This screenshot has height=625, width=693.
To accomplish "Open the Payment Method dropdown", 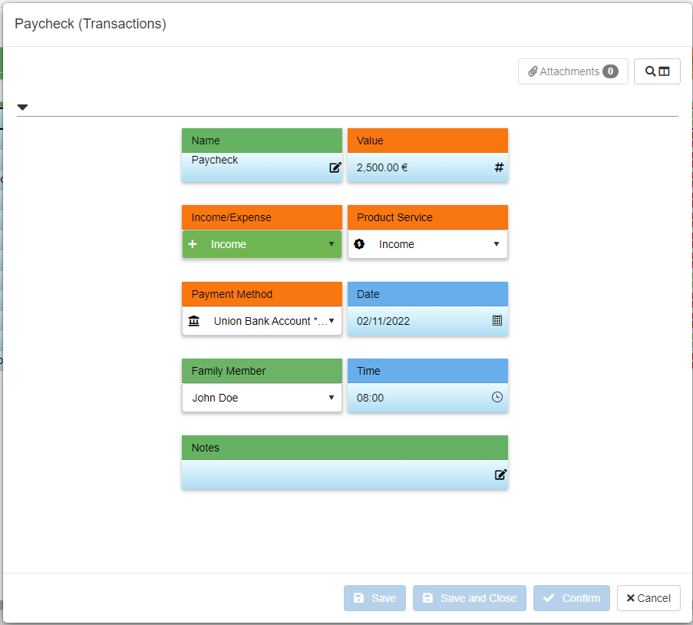I will pyautogui.click(x=262, y=321).
